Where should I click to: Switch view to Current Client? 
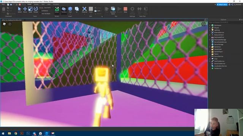coord(113,11)
